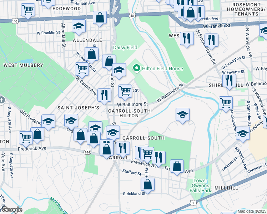The height and width of the screenshot is (214, 267).
Task: Click restaurant marker left of N Franklintown Rd
Action: 187,40
